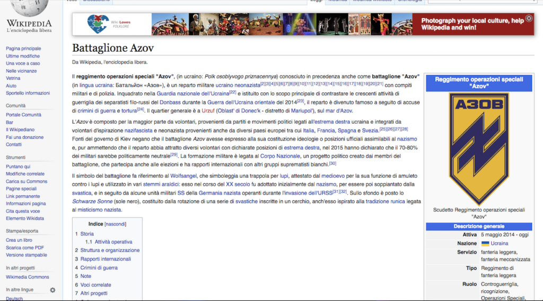
Task: Open the crimini di guerra link in intro
Action: click(x=97, y=111)
